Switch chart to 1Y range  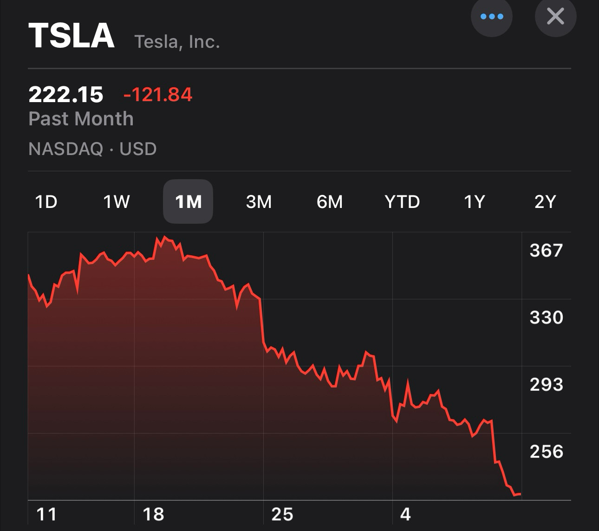point(474,201)
